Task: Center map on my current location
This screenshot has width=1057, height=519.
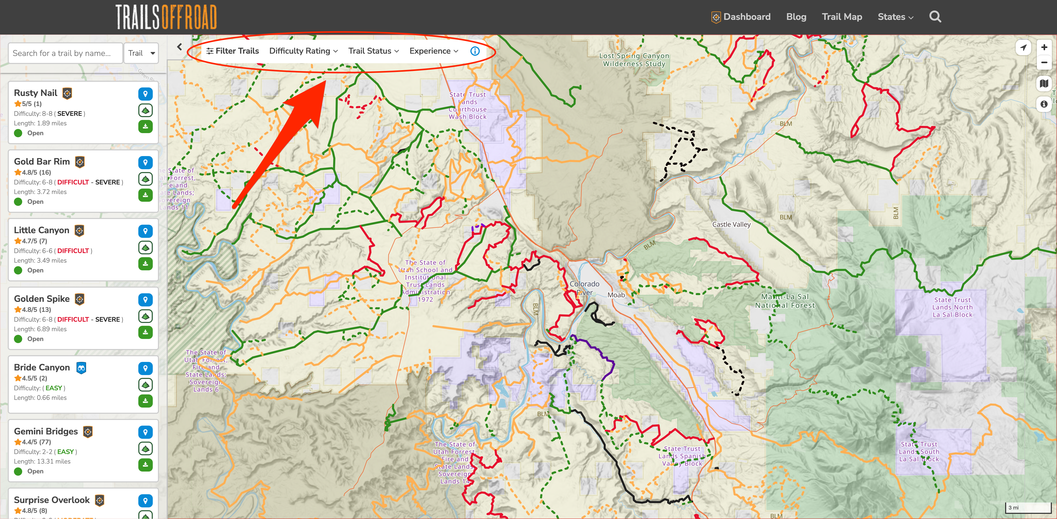Action: point(1023,47)
